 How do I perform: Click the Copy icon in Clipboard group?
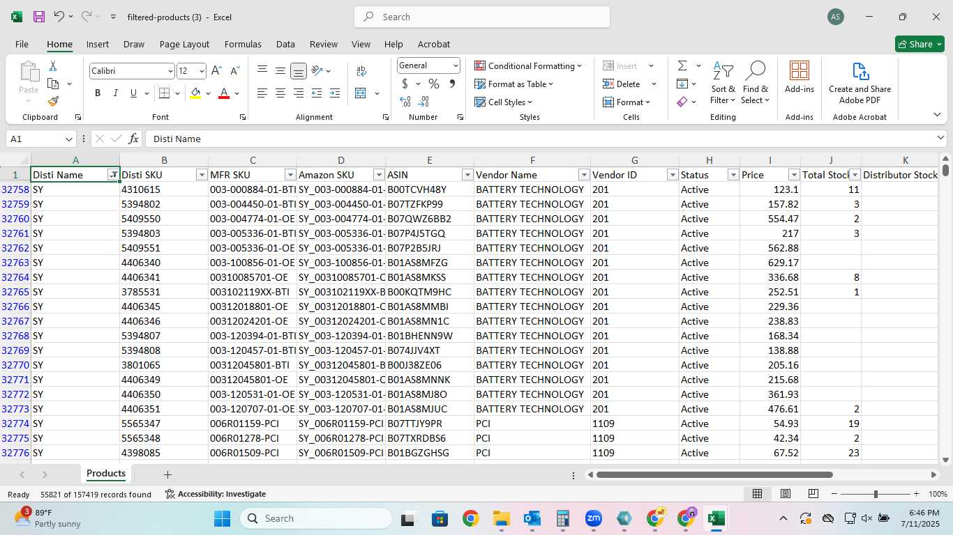click(x=53, y=84)
